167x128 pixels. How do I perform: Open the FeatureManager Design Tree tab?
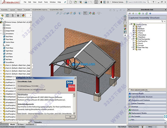[2, 16]
